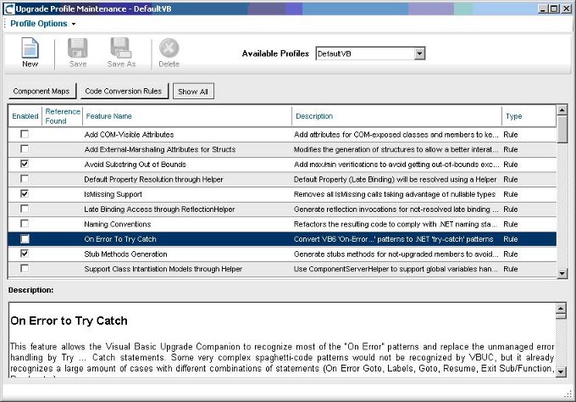Click the Save profile icon
Image resolution: width=576 pixels, height=402 pixels.
point(77,49)
